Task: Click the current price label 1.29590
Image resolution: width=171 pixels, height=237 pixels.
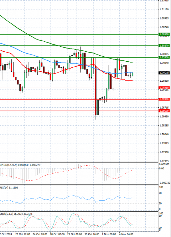Action: pyautogui.click(x=164, y=73)
